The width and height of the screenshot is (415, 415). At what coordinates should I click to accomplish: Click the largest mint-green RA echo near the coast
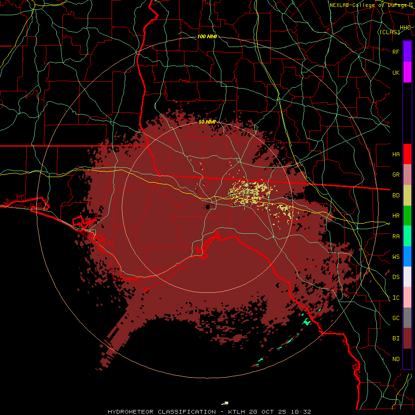pyautogui.click(x=307, y=322)
